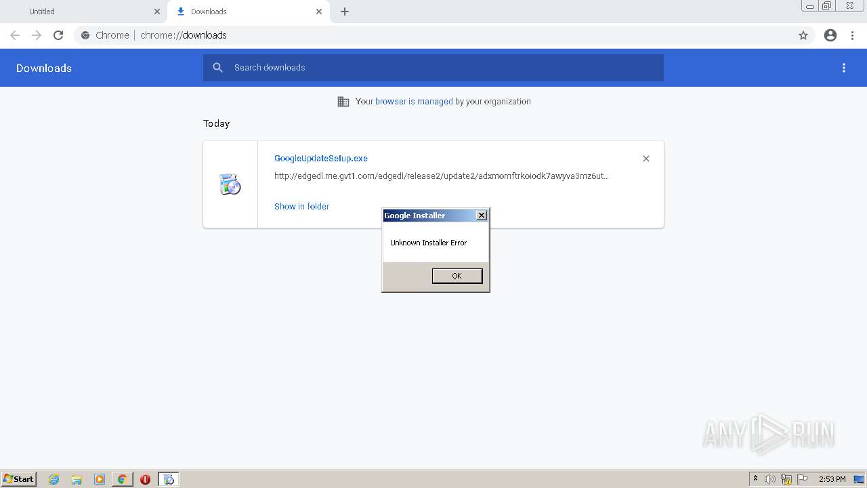Screen dimensions: 867x488
Task: Click the 2:53 PM taskbar clock
Action: (x=832, y=479)
